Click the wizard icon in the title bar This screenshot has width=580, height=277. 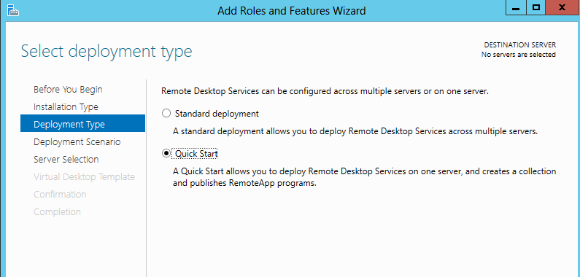13,10
